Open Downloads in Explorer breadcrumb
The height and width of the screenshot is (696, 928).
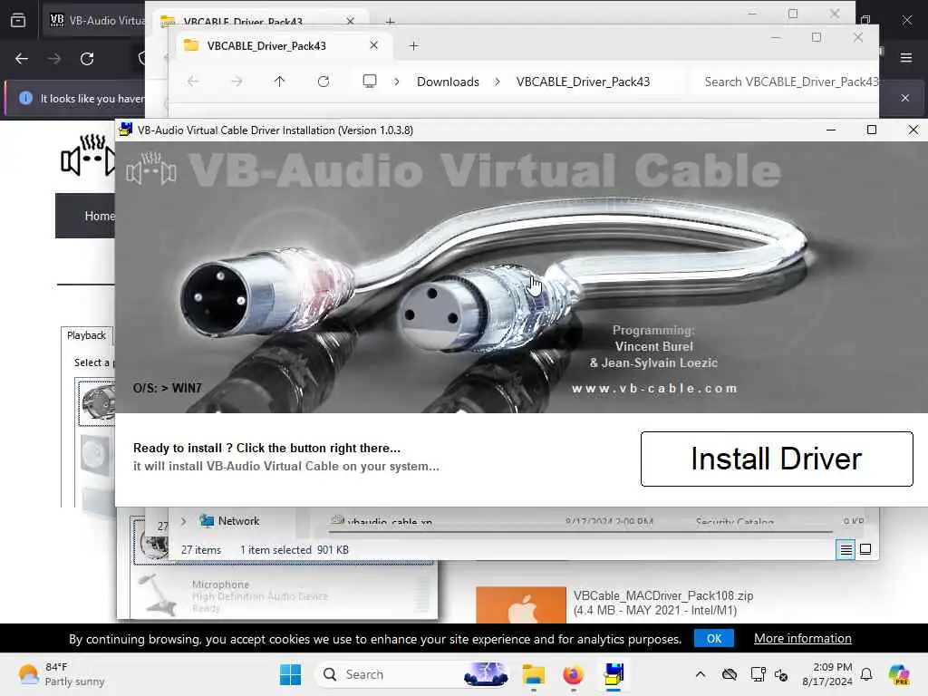(x=448, y=82)
